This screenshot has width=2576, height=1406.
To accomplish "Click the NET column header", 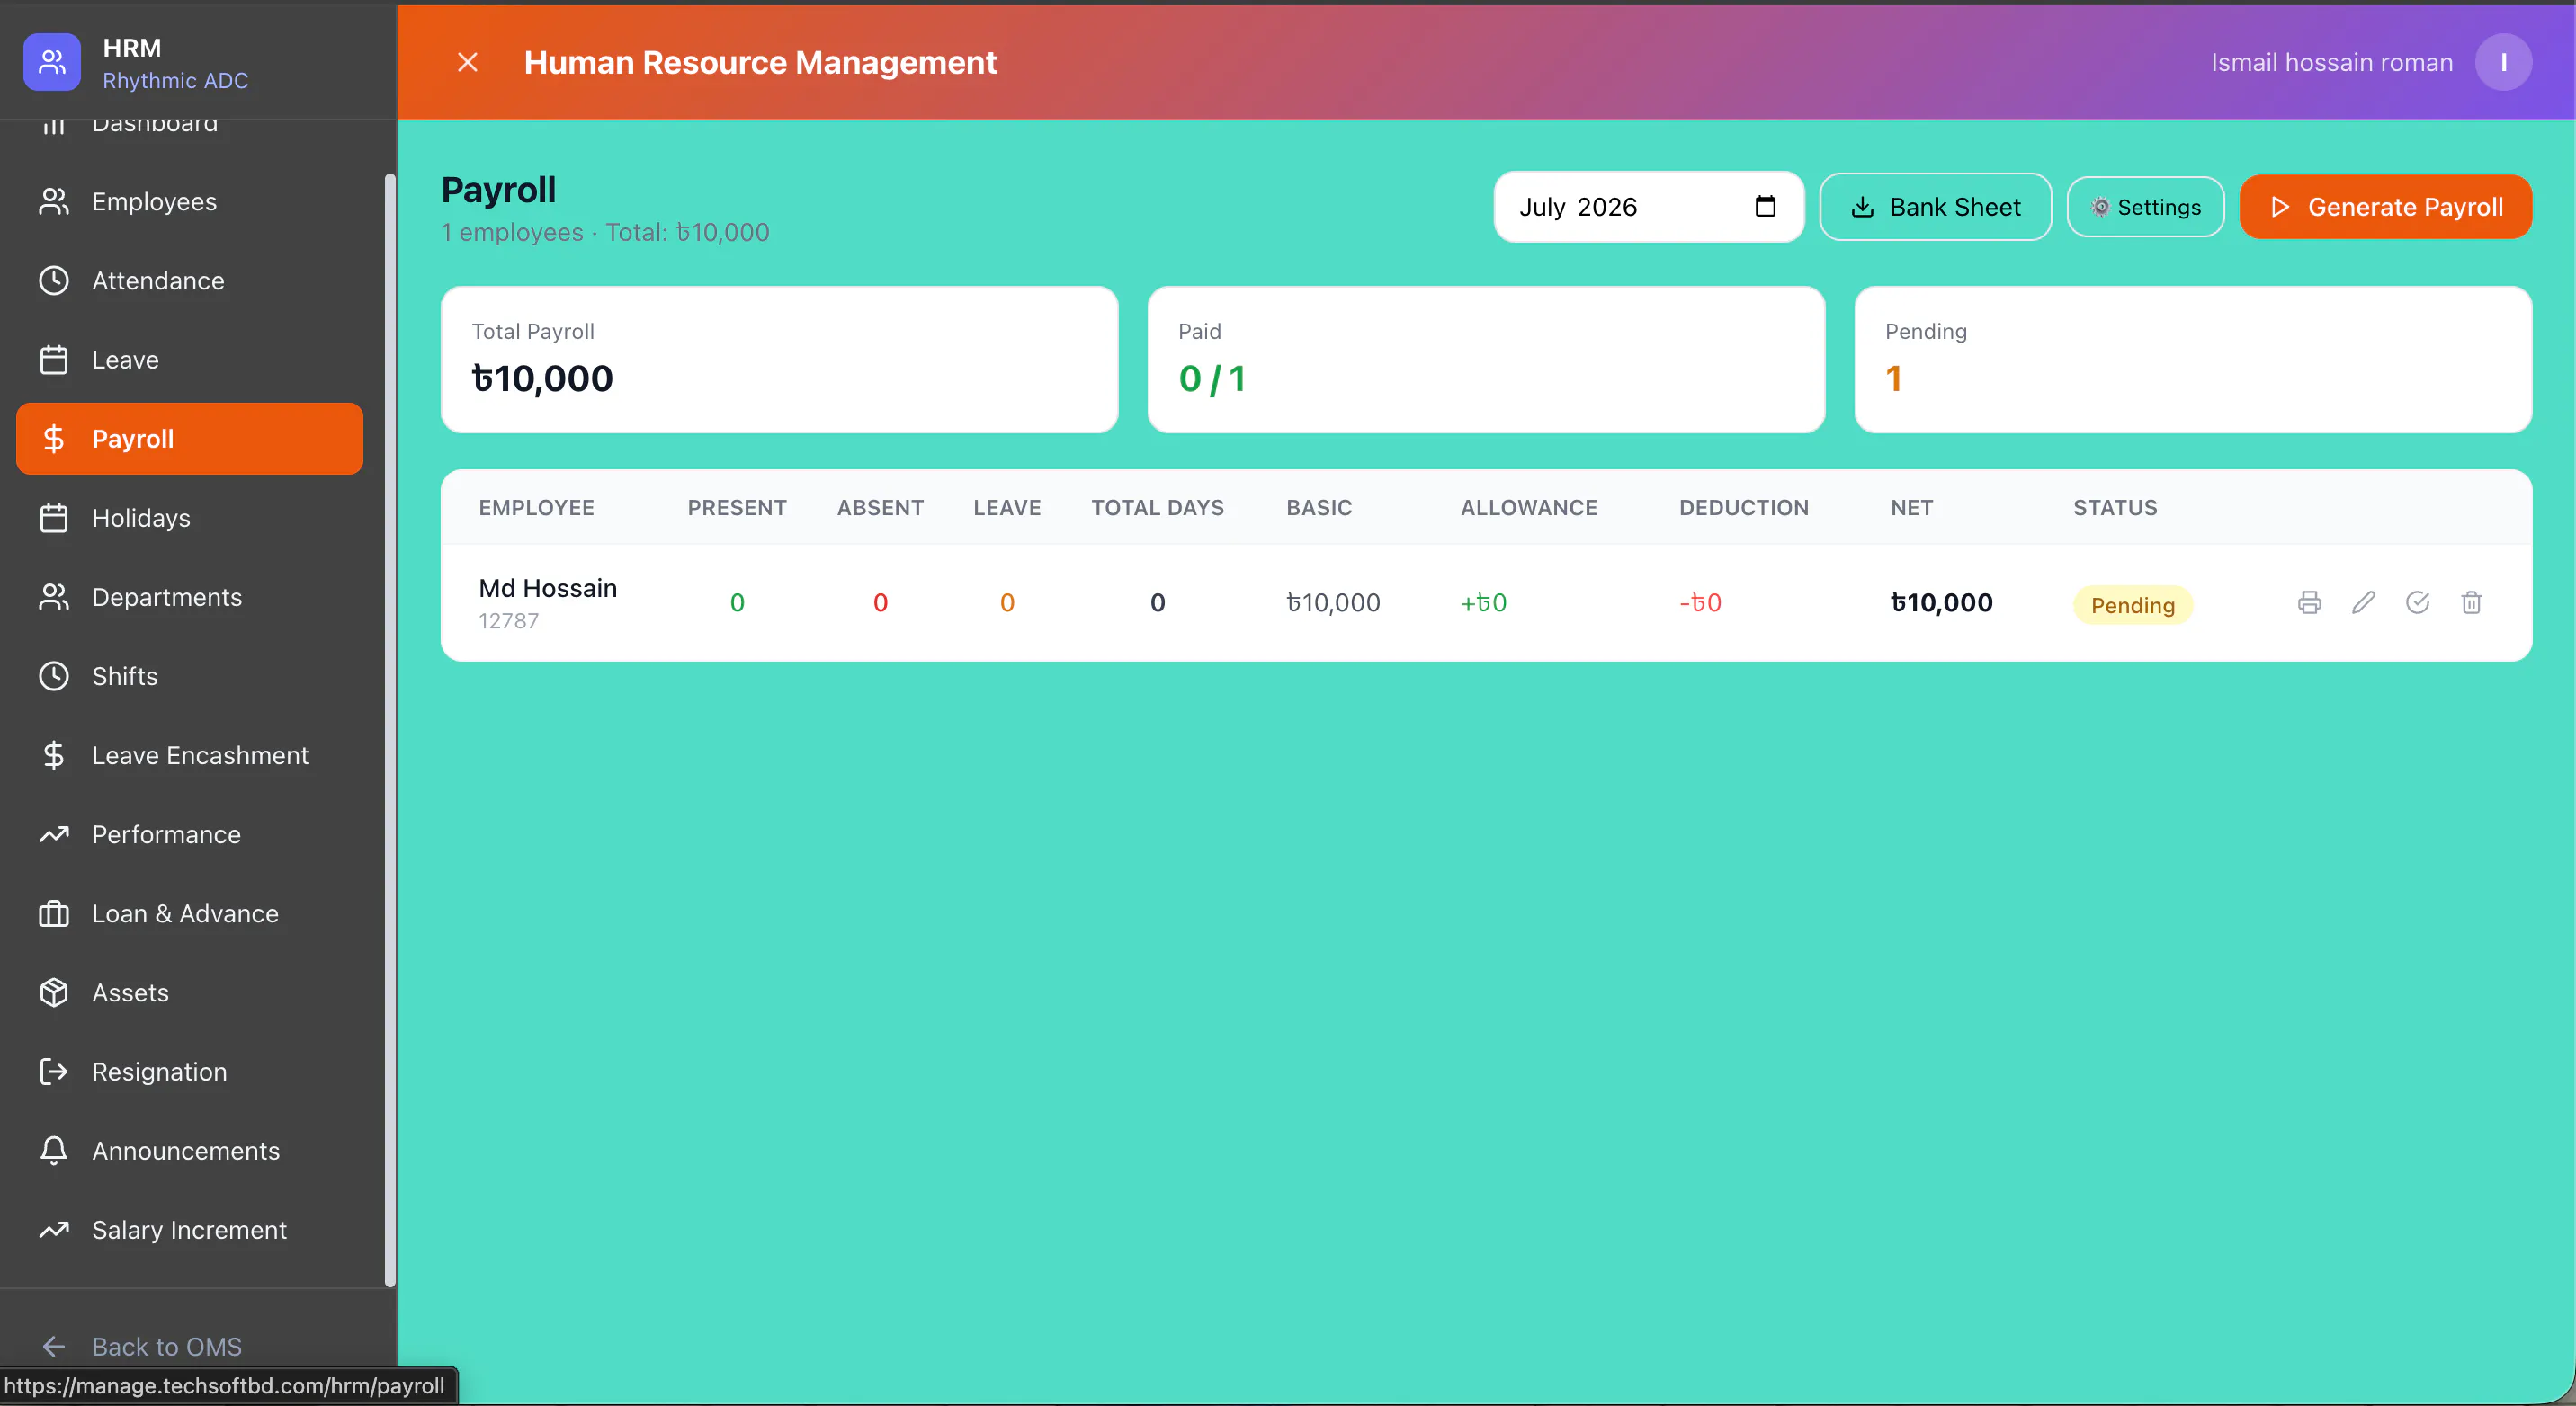I will 1911,508.
